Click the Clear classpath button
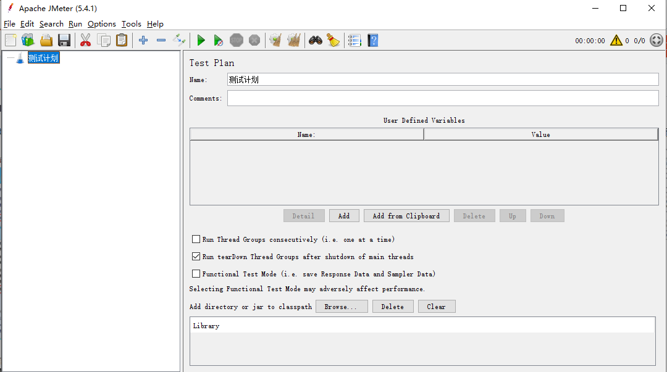667x372 pixels. click(437, 307)
